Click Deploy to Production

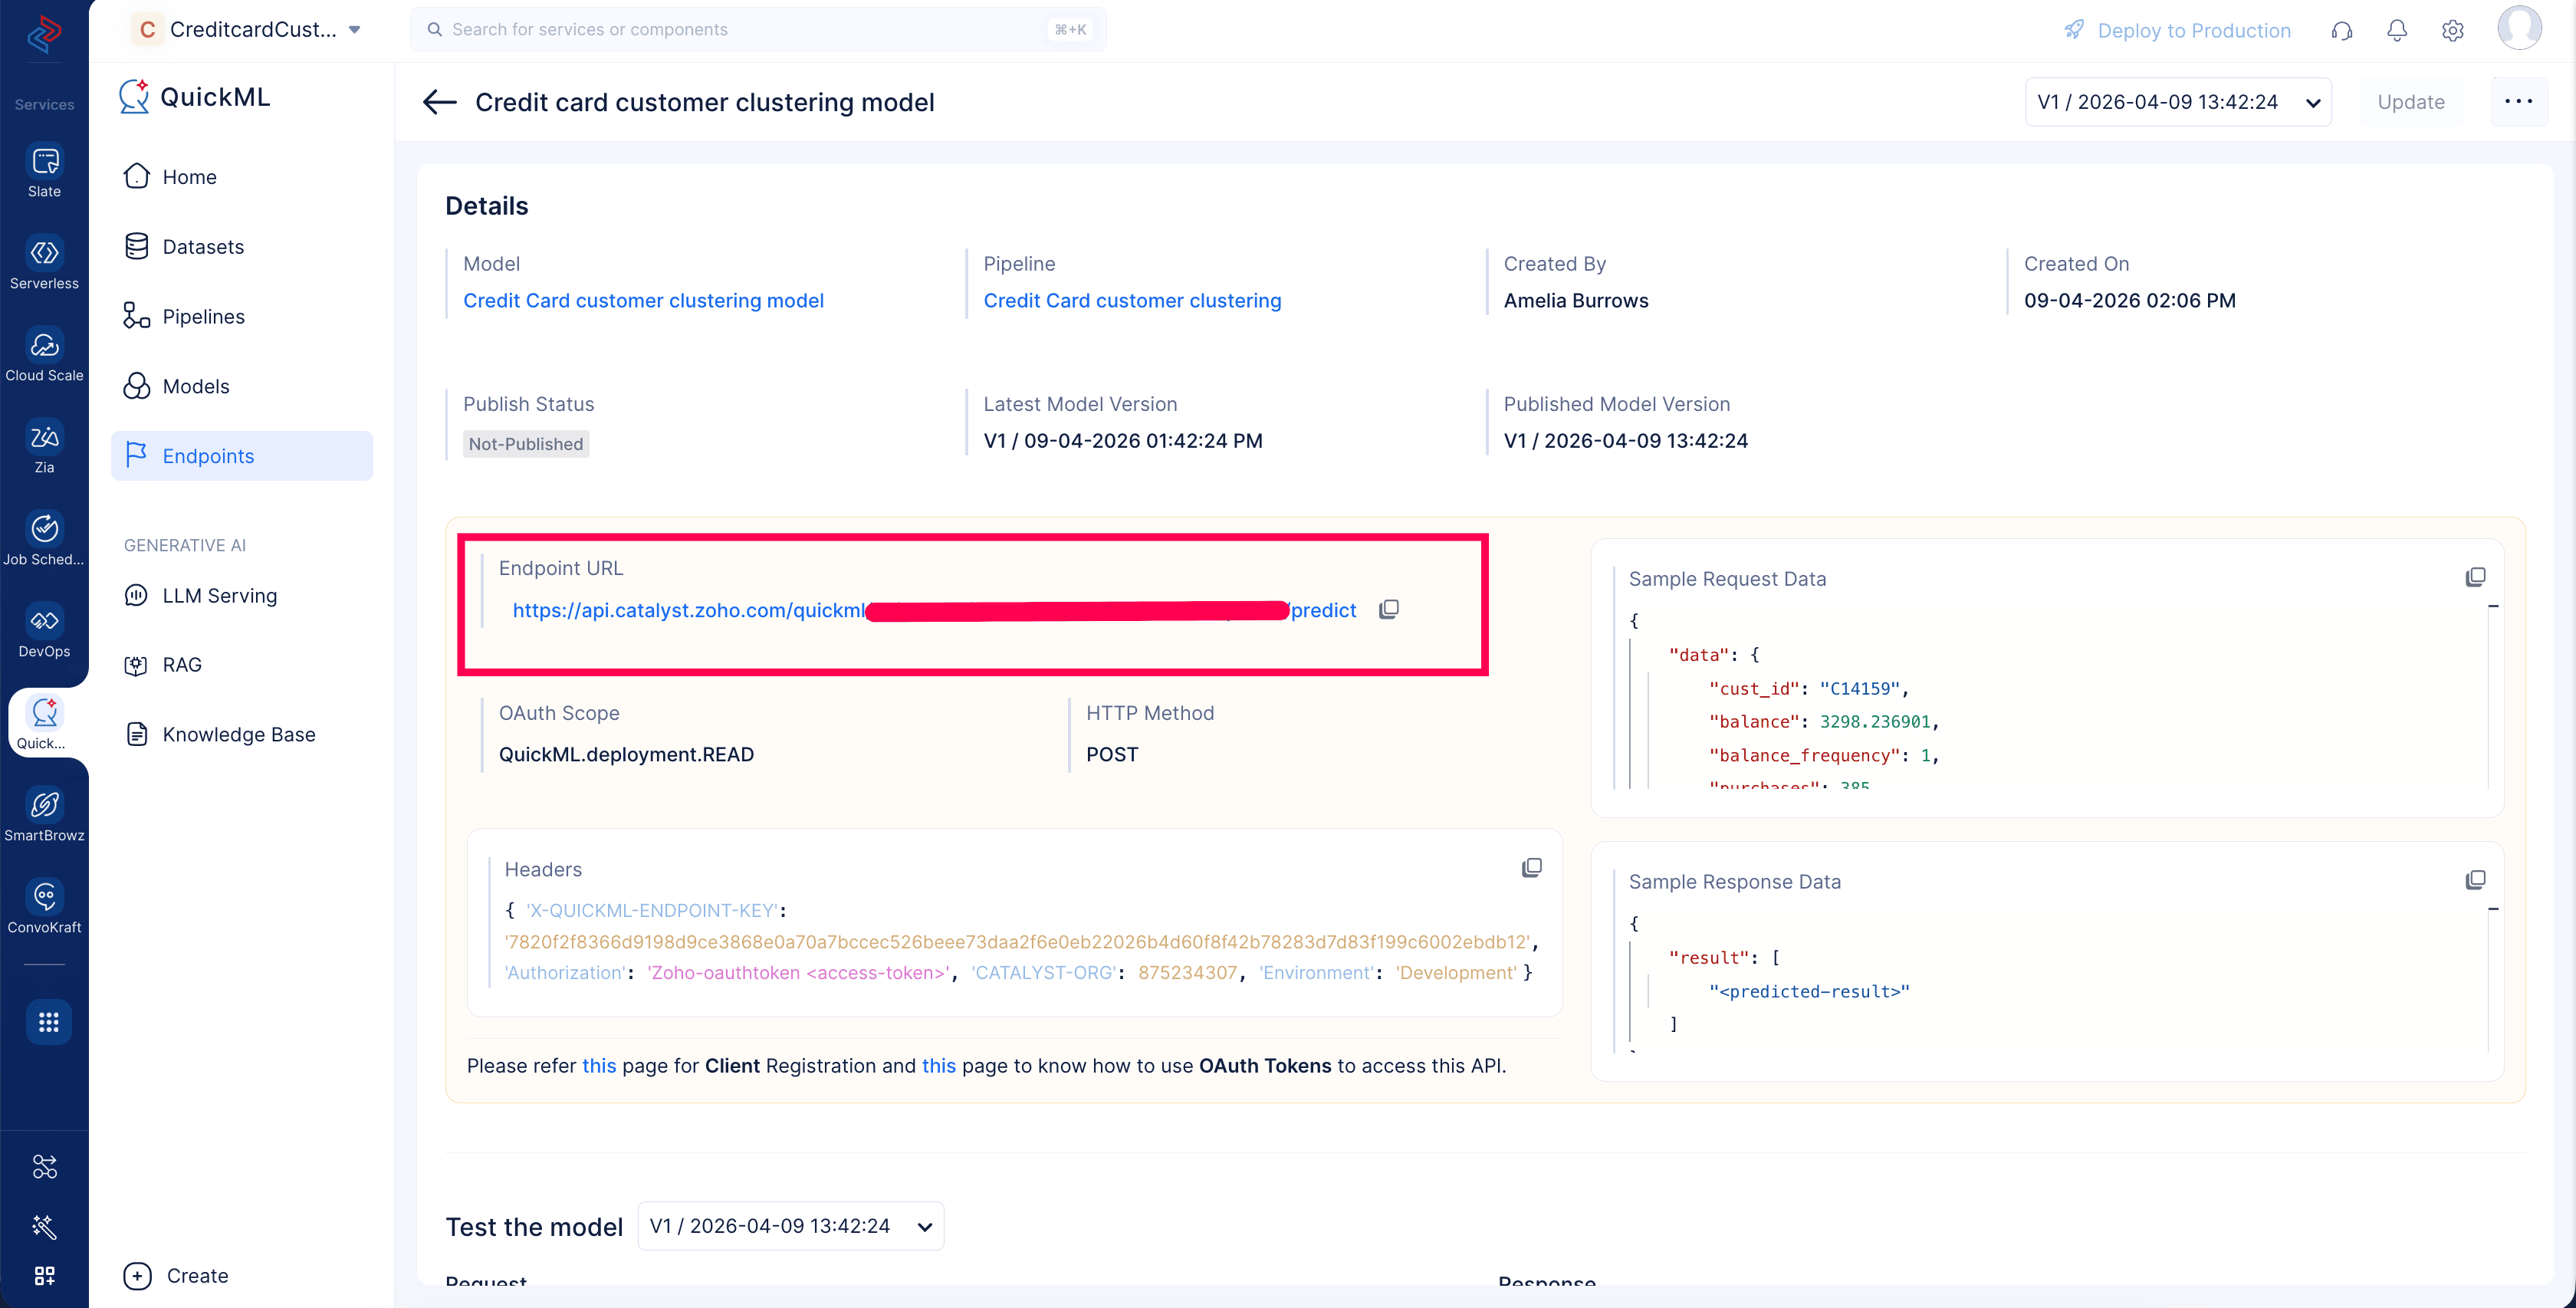click(x=2177, y=30)
